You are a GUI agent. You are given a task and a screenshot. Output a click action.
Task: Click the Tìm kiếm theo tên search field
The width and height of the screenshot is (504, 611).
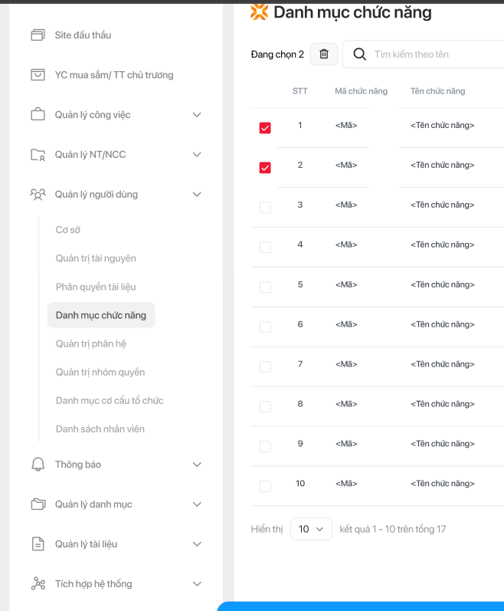coord(433,54)
